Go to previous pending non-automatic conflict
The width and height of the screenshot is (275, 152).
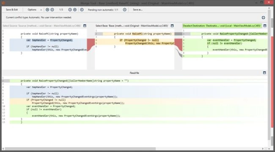coord(82,10)
